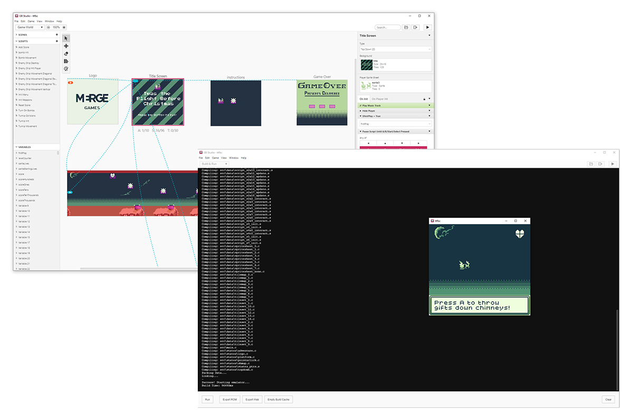Switch to On Player Hit tab
The width and height of the screenshot is (633, 420).
(380, 99)
